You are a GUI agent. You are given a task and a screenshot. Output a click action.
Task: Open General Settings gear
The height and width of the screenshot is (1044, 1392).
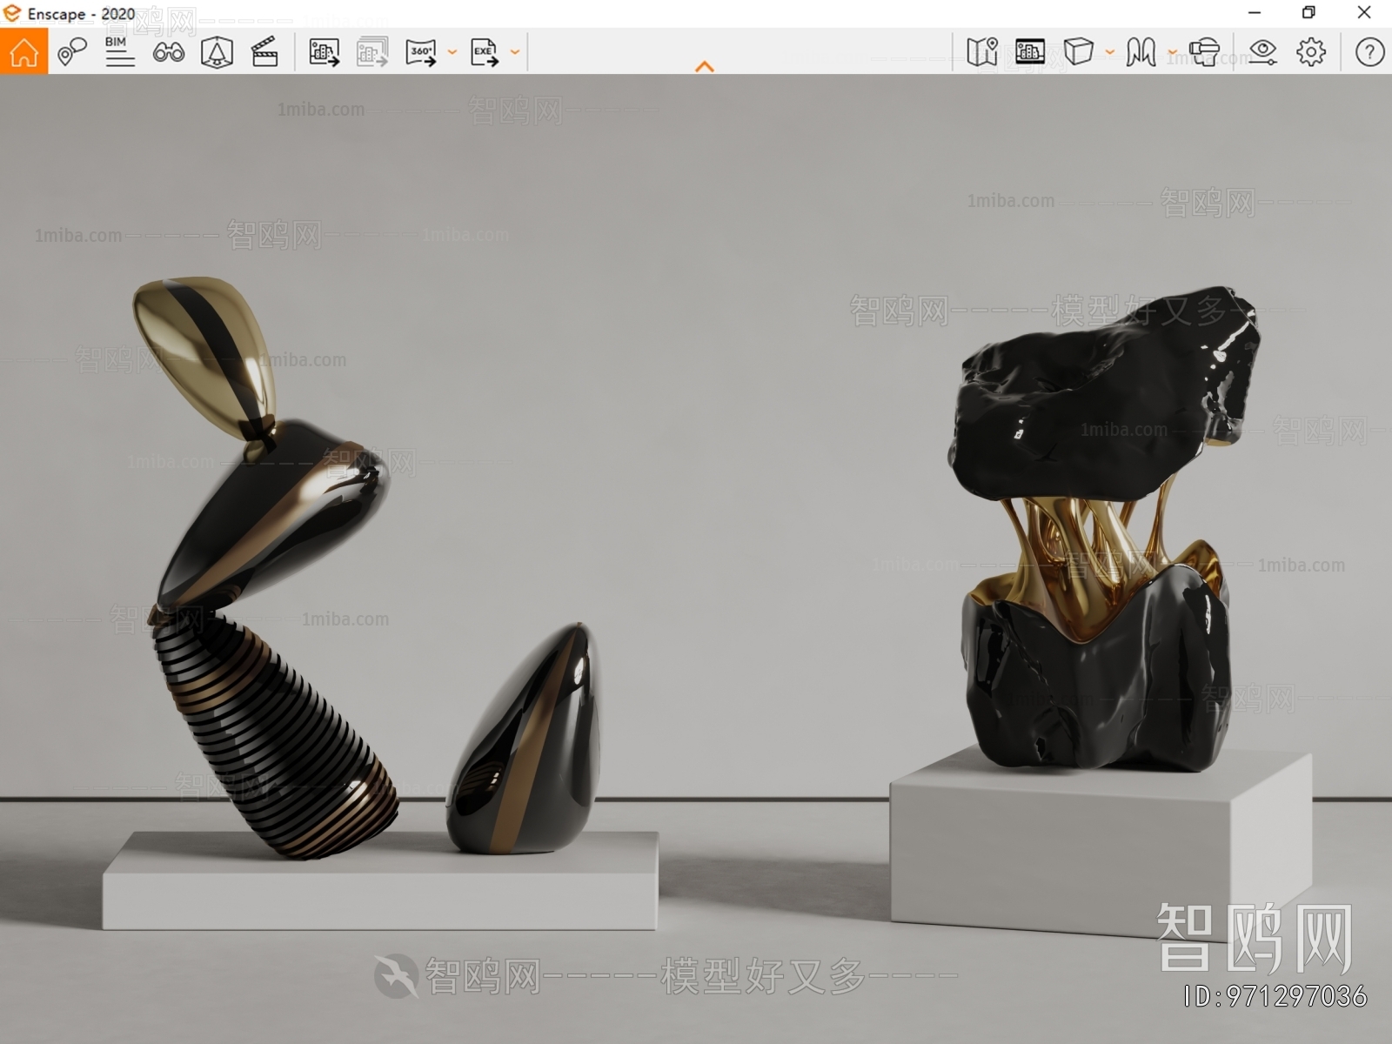tap(1311, 52)
